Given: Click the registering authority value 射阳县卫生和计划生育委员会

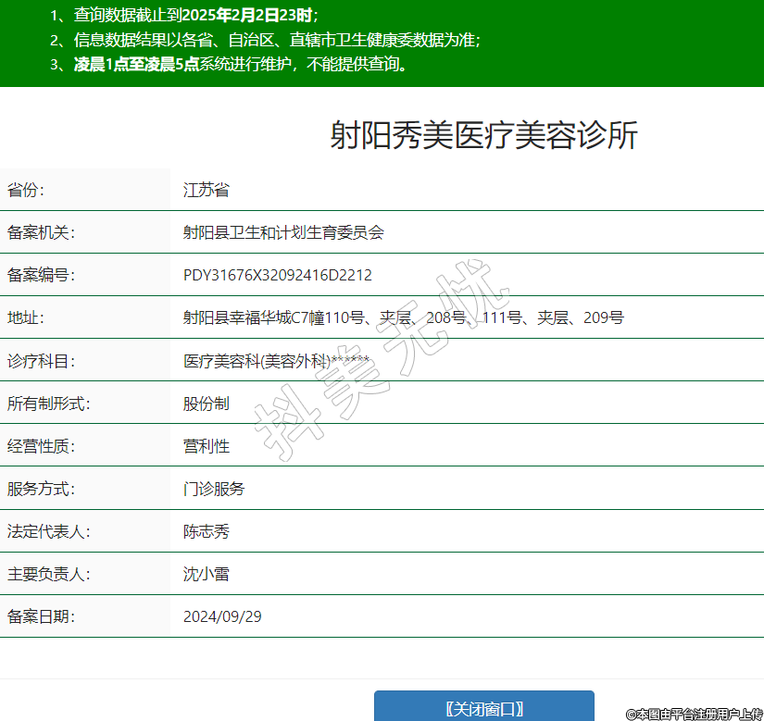Looking at the screenshot, I should (x=282, y=233).
